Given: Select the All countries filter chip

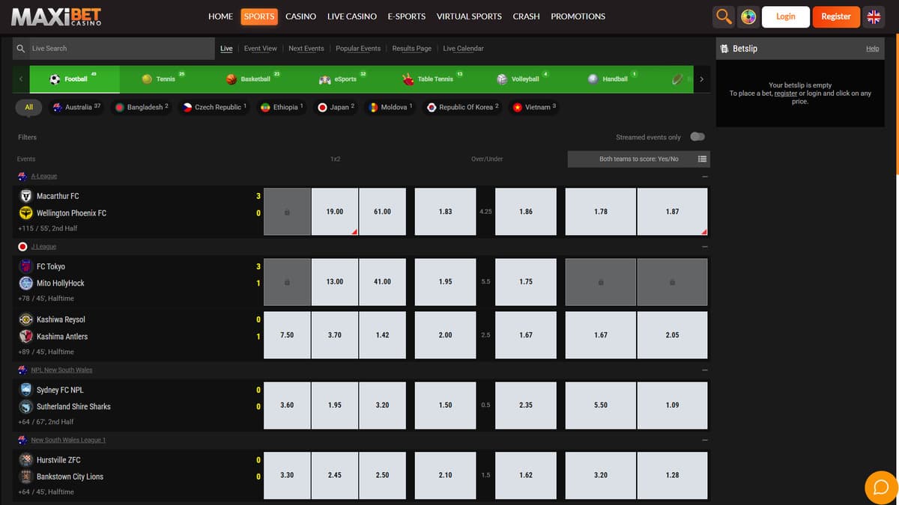Looking at the screenshot, I should (28, 107).
